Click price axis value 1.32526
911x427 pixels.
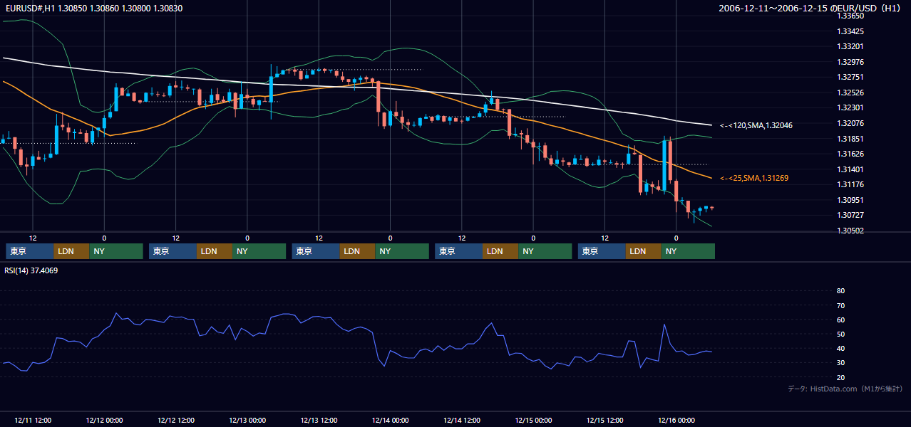click(850, 93)
